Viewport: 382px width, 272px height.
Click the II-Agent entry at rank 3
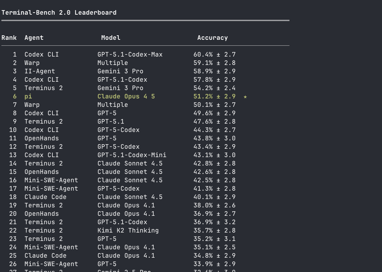[40, 71]
